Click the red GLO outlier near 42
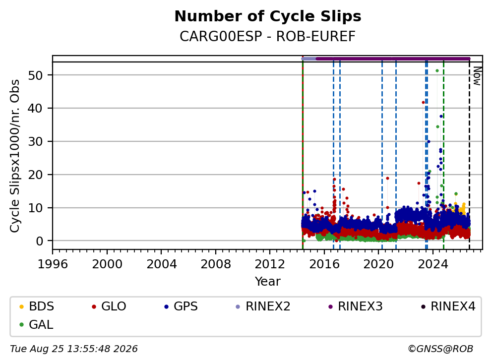This screenshot has width=492, height=364. [x=423, y=102]
